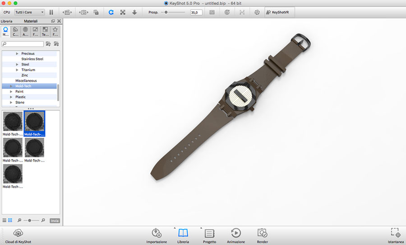Viewport: 406px width, 245px height.
Task: Click the camera selector icon in toolbar
Action: (x=83, y=12)
